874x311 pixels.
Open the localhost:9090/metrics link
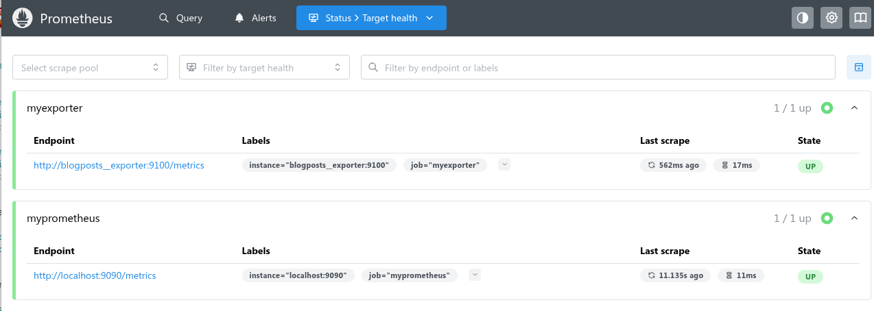[x=95, y=275]
